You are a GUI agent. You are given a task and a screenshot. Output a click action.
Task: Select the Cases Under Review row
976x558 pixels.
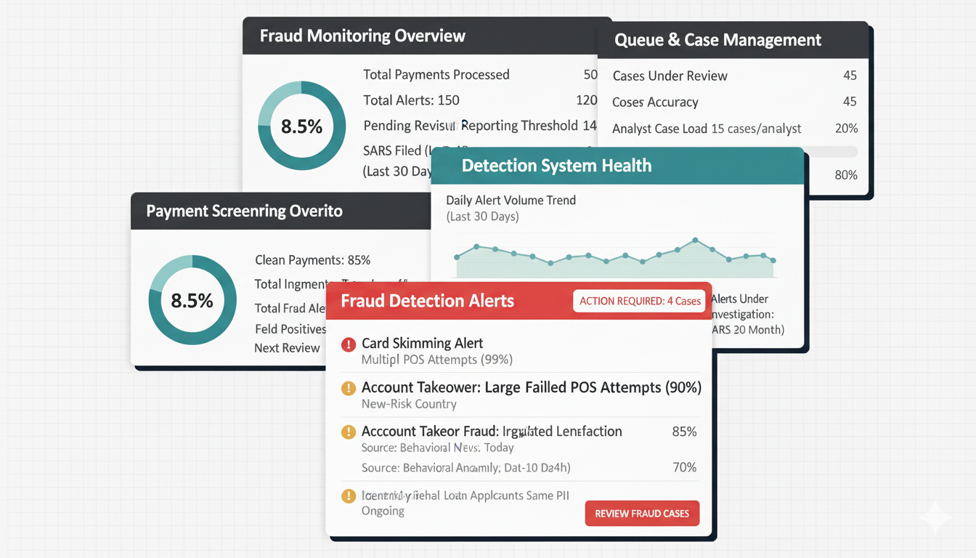point(733,76)
